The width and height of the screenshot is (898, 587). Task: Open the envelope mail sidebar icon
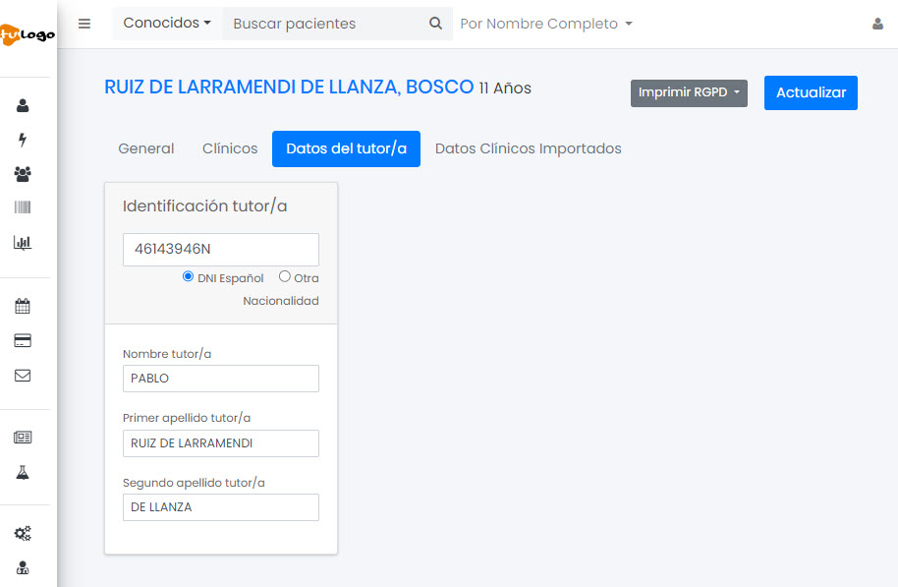[x=23, y=375]
